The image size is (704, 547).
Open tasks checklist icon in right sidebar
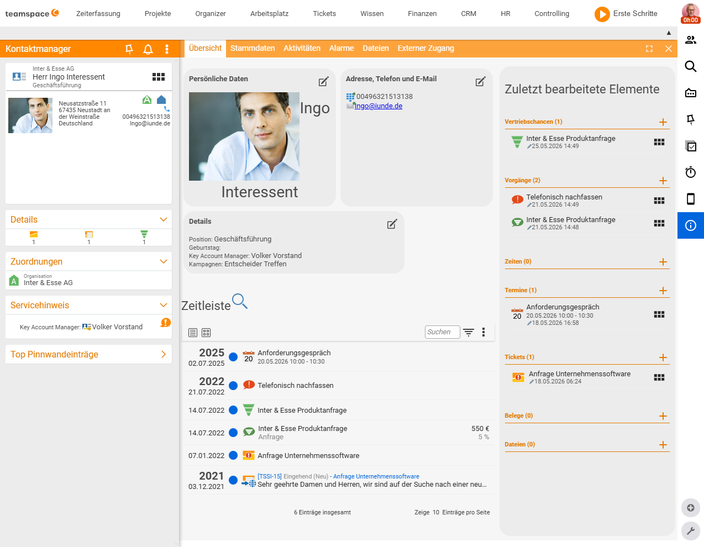691,146
